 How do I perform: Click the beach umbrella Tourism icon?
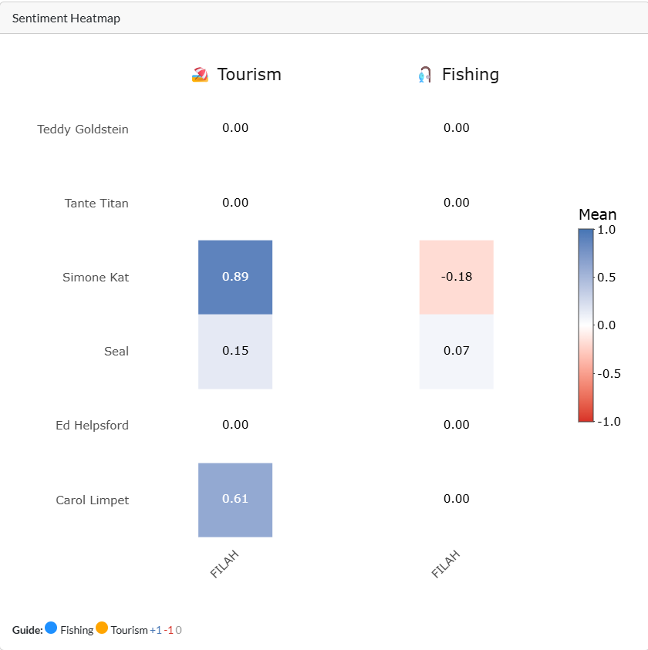pyautogui.click(x=200, y=75)
